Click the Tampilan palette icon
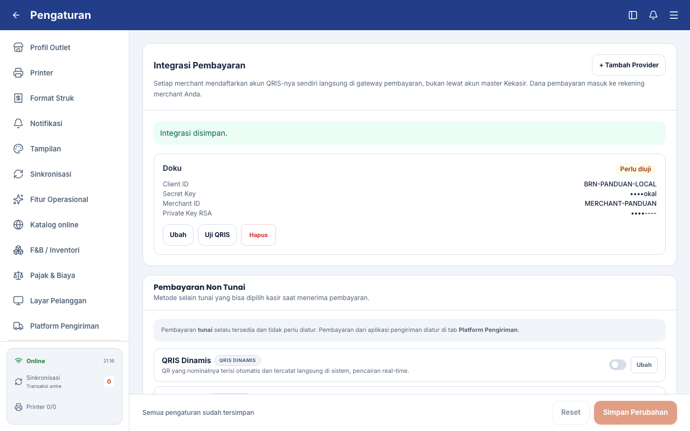This screenshot has height=431, width=690. pos(18,149)
